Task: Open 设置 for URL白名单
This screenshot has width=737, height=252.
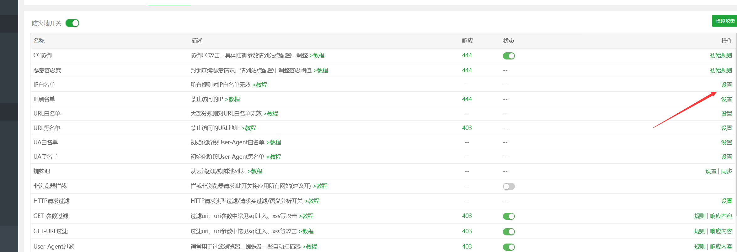Action: tap(727, 114)
